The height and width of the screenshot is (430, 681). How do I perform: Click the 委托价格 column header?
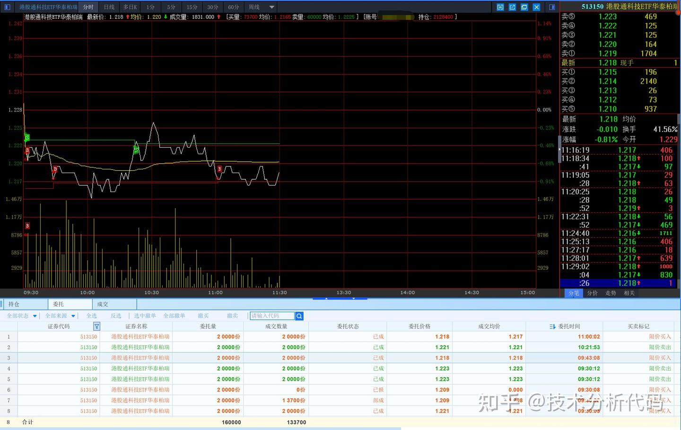click(419, 326)
